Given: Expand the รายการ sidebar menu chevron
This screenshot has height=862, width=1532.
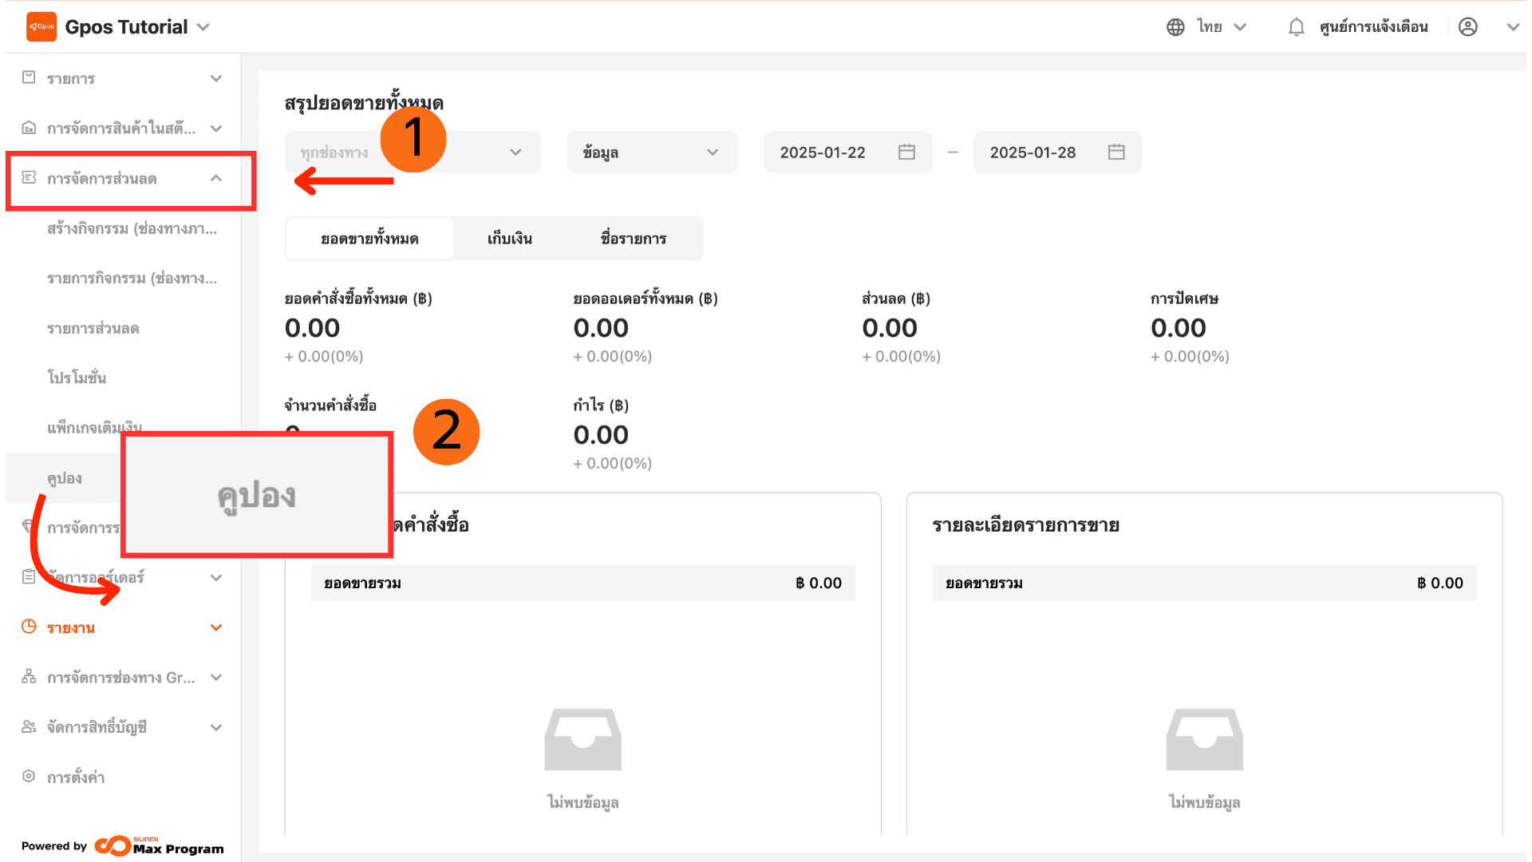Looking at the screenshot, I should point(215,78).
